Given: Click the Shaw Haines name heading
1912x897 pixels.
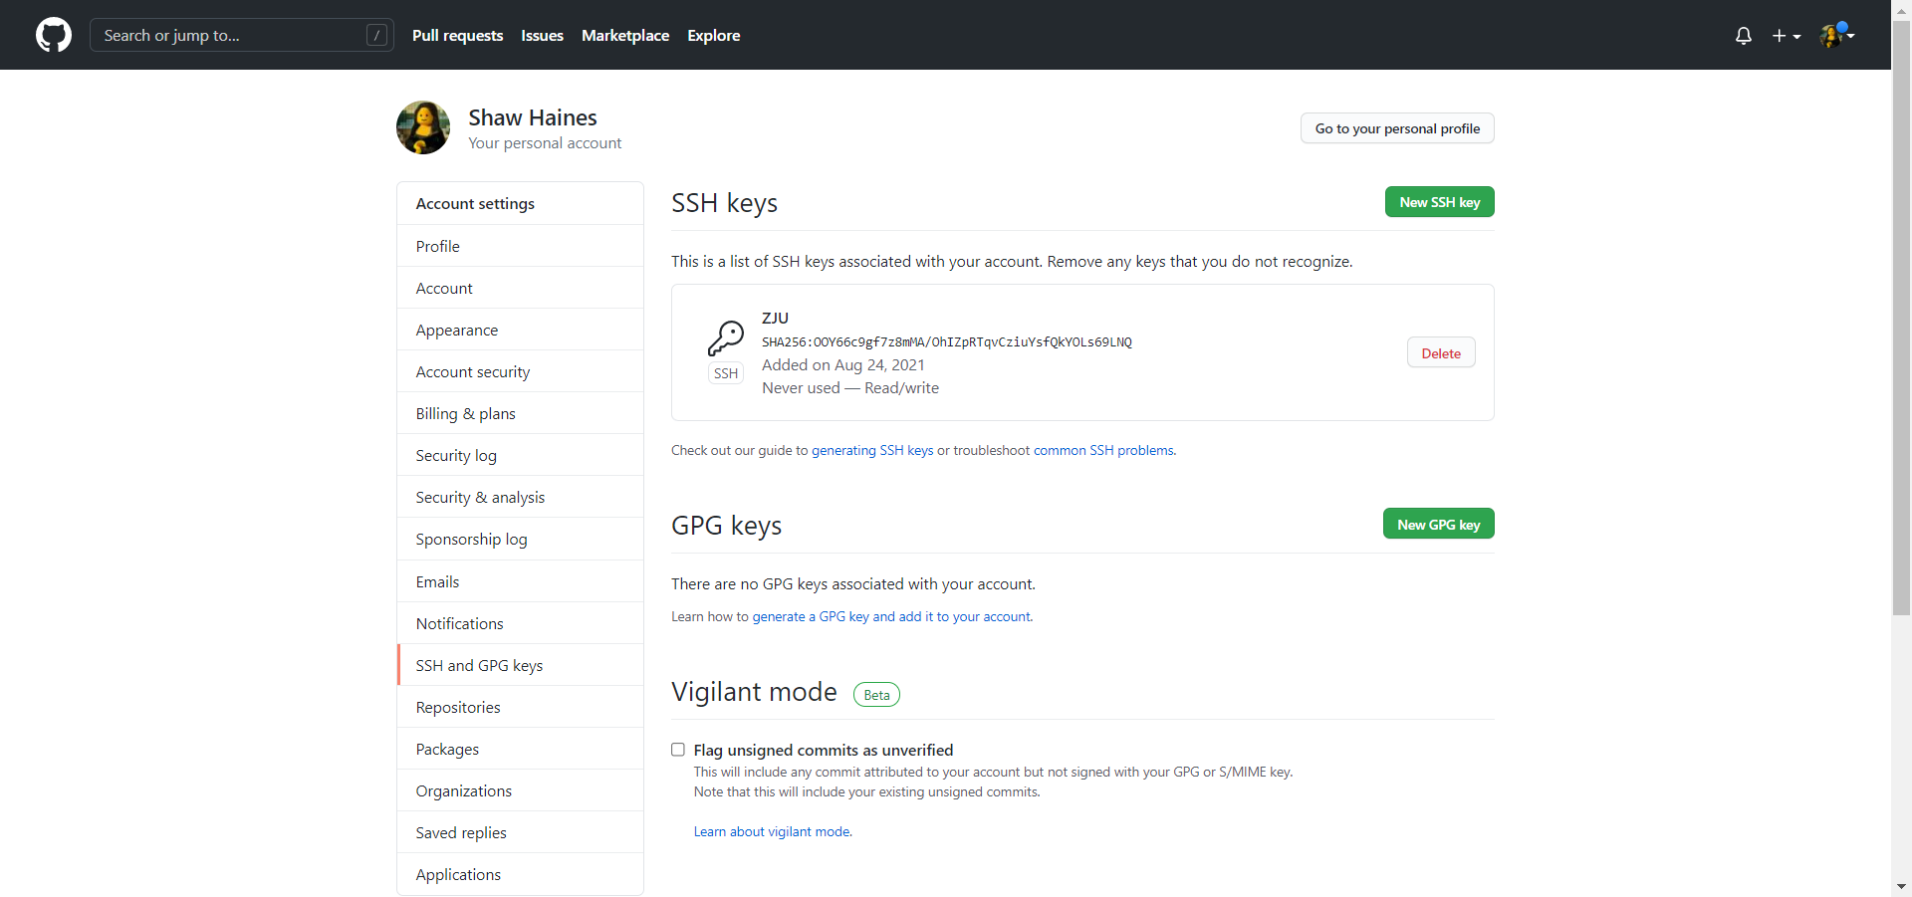Looking at the screenshot, I should click(x=533, y=117).
